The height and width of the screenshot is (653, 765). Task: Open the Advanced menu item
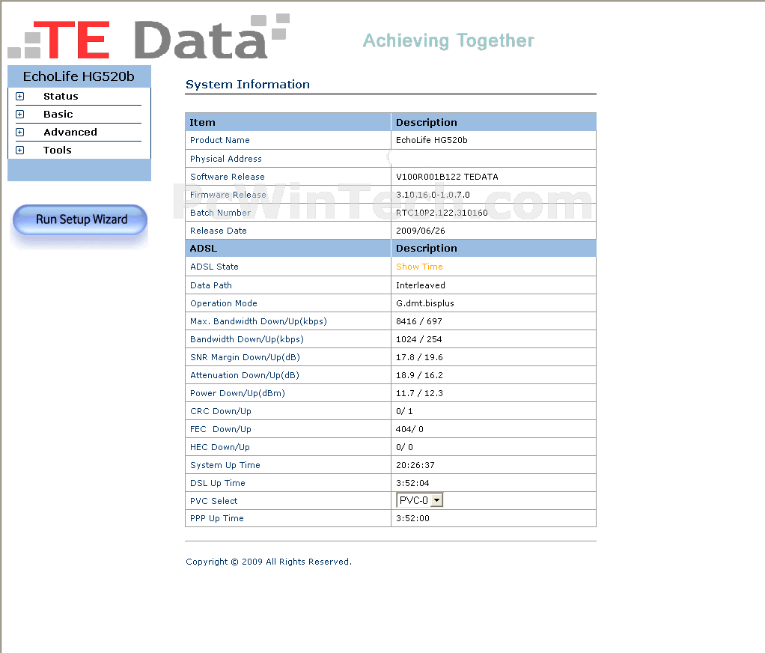(70, 133)
